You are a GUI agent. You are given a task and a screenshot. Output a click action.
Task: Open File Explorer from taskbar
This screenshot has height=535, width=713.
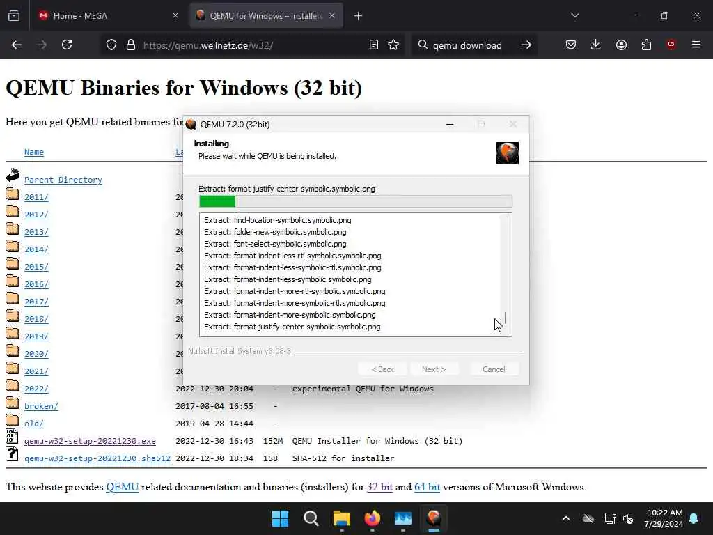click(x=341, y=518)
